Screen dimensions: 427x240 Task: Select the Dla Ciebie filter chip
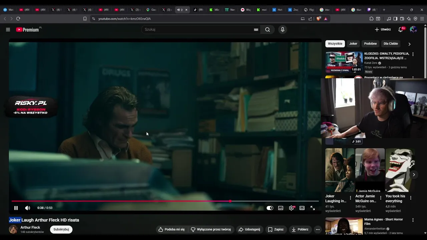[391, 44]
